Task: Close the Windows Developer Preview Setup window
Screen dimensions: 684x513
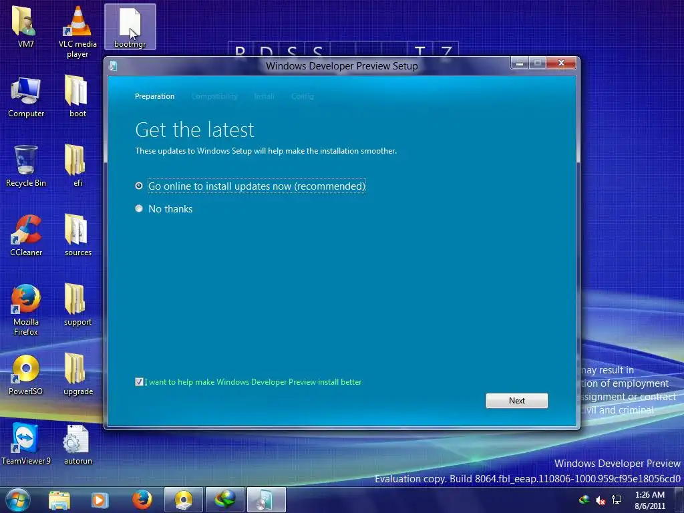Action: click(561, 63)
